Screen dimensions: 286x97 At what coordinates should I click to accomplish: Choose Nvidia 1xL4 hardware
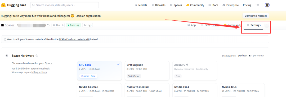click(x=195, y=90)
